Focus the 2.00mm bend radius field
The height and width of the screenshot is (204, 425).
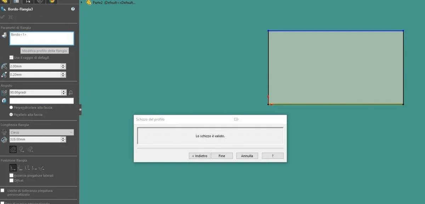click(x=35, y=66)
